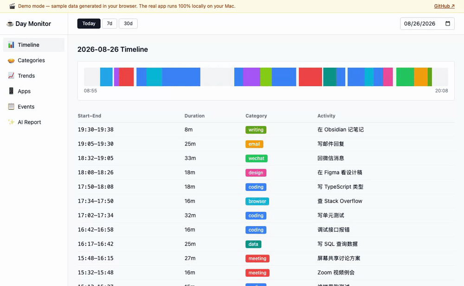Click the 18:08–18:26 time cell
464x286 pixels.
(96, 172)
